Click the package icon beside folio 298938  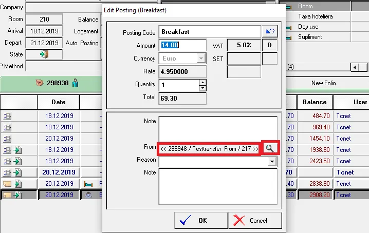pyautogui.click(x=40, y=83)
